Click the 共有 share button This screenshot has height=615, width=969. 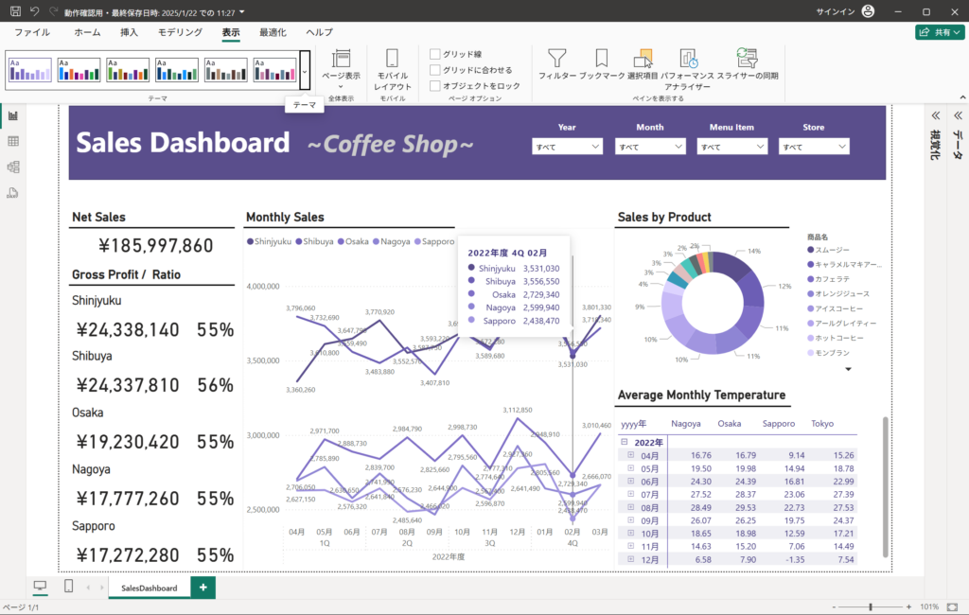(940, 32)
